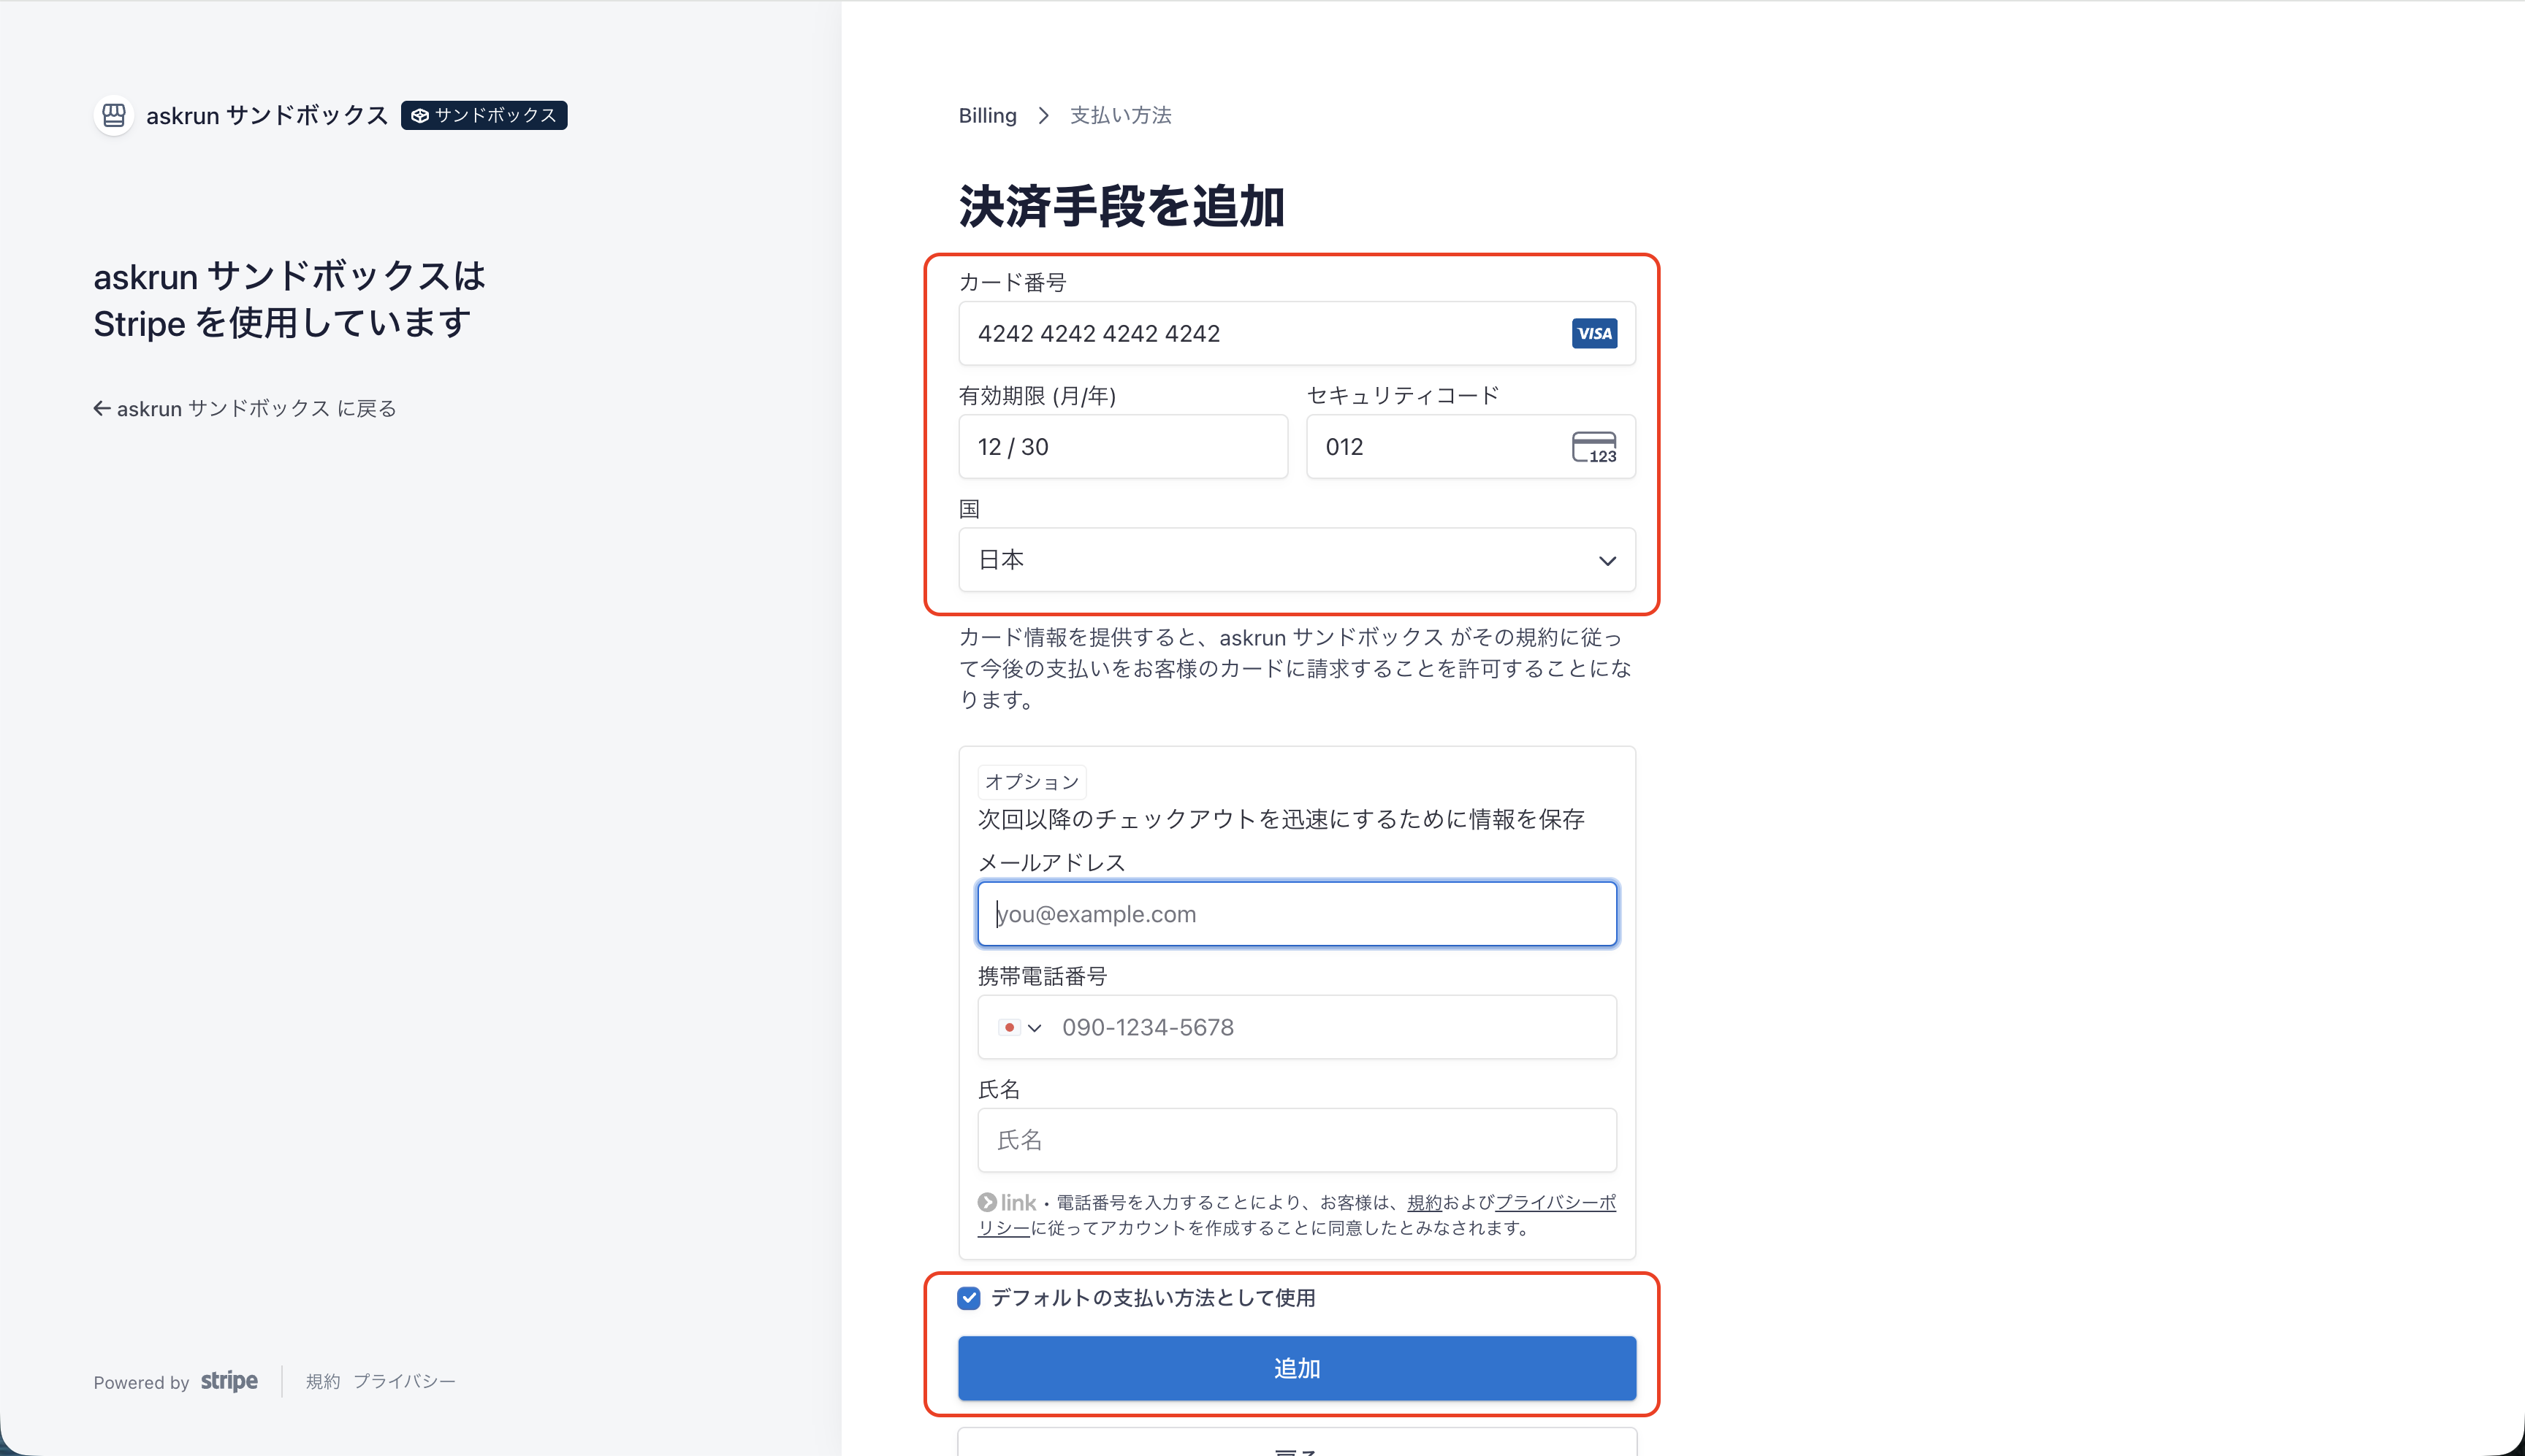2525x1456 pixels.
Task: Go to Billing in the breadcrumb
Action: (x=987, y=116)
